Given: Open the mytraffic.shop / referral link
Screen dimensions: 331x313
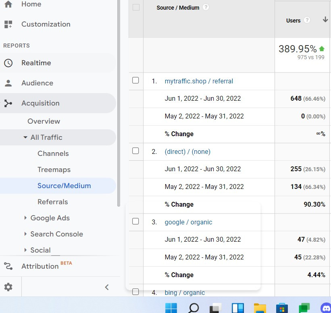Looking at the screenshot, I should click(199, 81).
